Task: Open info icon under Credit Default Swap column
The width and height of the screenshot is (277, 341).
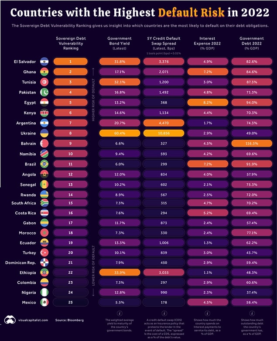Action: (x=164, y=313)
